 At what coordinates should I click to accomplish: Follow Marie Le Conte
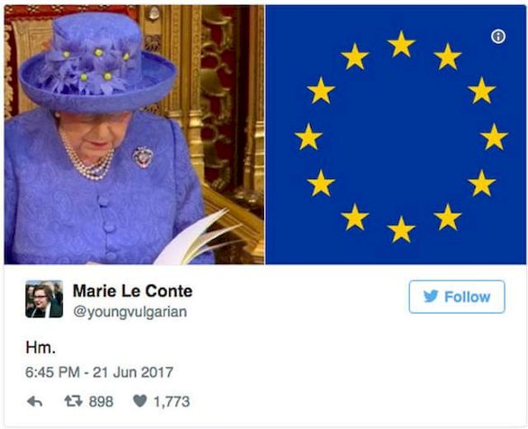point(456,297)
